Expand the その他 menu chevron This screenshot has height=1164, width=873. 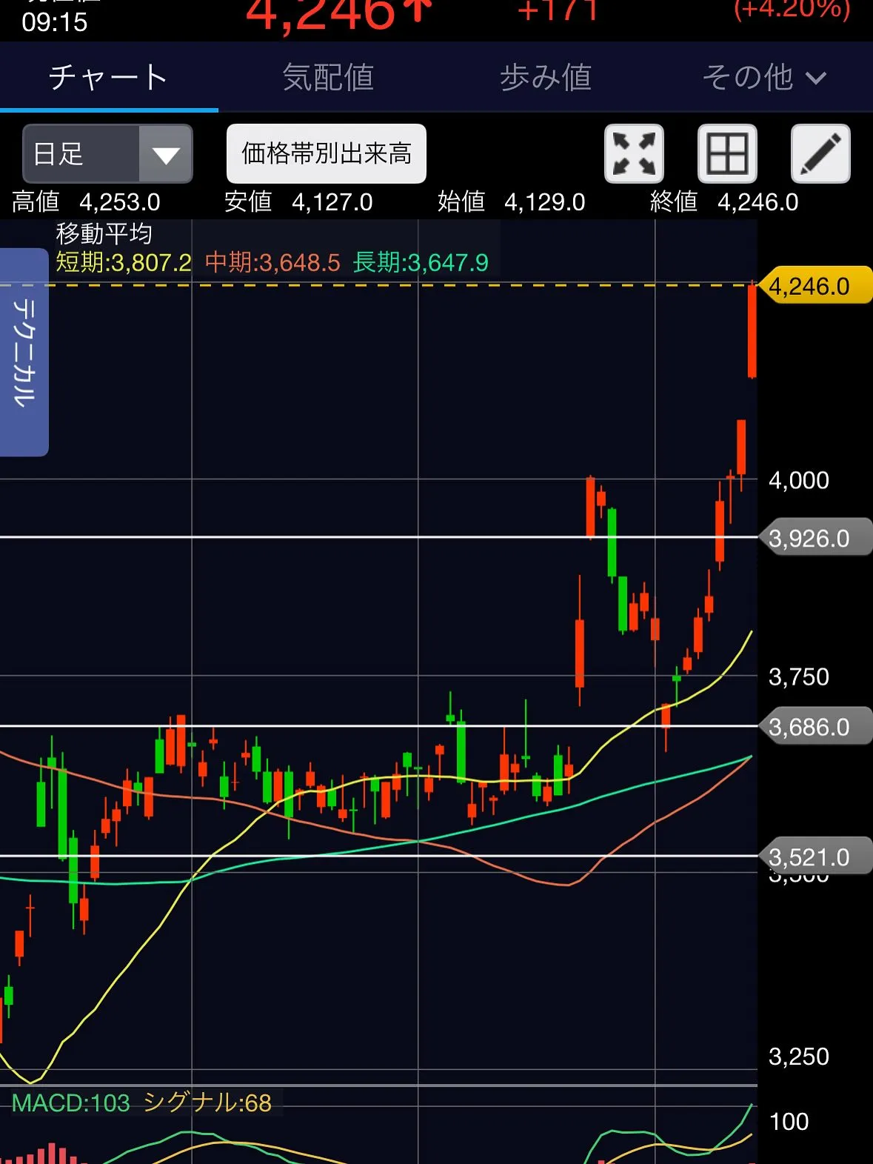(815, 79)
